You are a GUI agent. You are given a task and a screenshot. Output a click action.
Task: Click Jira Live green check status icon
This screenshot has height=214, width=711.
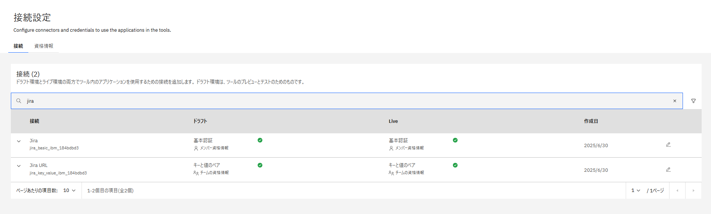[455, 140]
